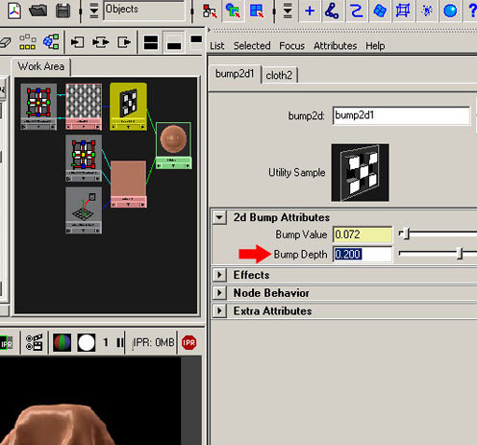Click the Bump Depth slider handle
This screenshot has width=477, height=445.
point(460,254)
